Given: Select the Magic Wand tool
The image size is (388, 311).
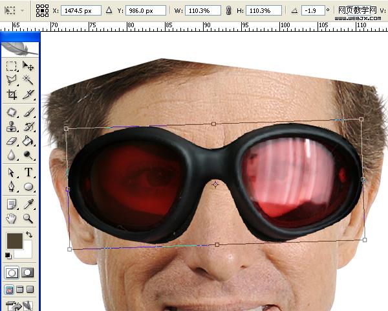Looking at the screenshot, I should click(x=28, y=80).
